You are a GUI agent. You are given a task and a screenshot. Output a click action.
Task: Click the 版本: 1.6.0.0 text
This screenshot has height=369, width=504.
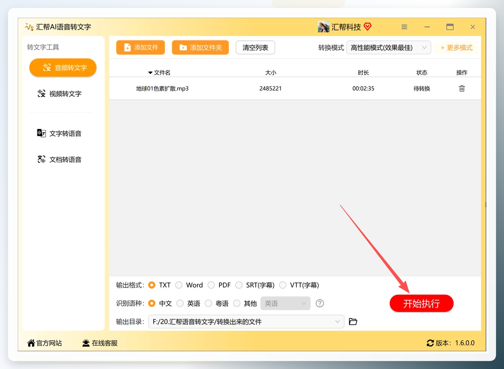tap(455, 343)
